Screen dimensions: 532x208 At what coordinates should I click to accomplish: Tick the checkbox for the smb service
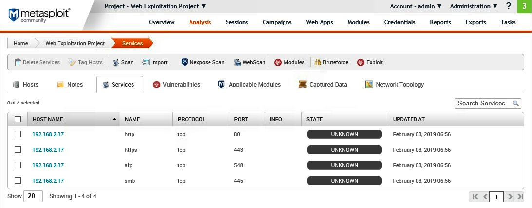coord(18,181)
